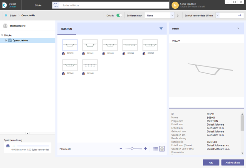Select the 003243 cross-section thumbnail

click(110, 45)
